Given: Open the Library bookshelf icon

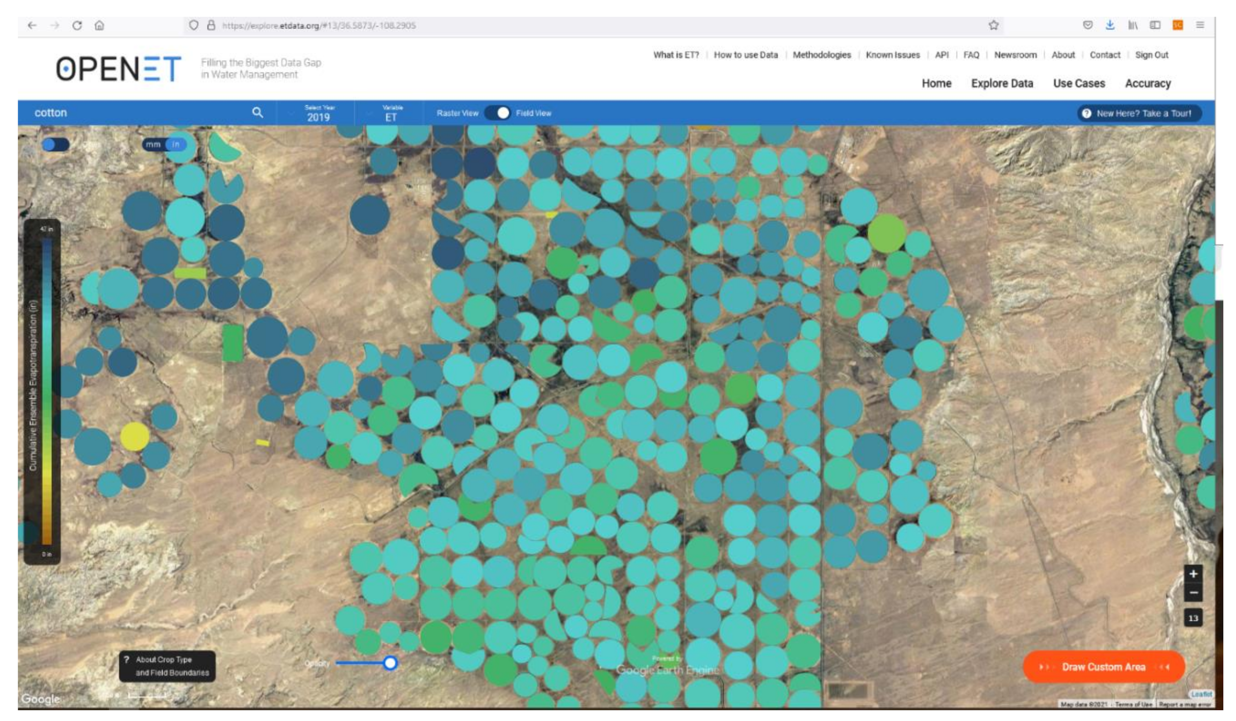Looking at the screenshot, I should [x=1133, y=25].
